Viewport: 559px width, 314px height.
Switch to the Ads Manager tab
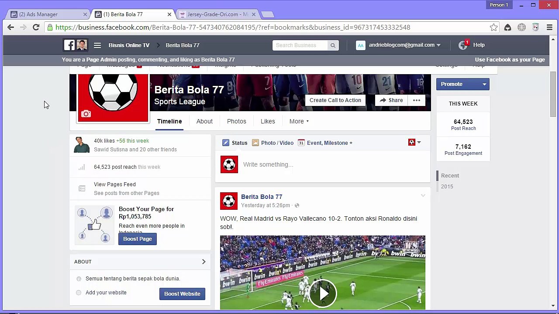click(48, 14)
